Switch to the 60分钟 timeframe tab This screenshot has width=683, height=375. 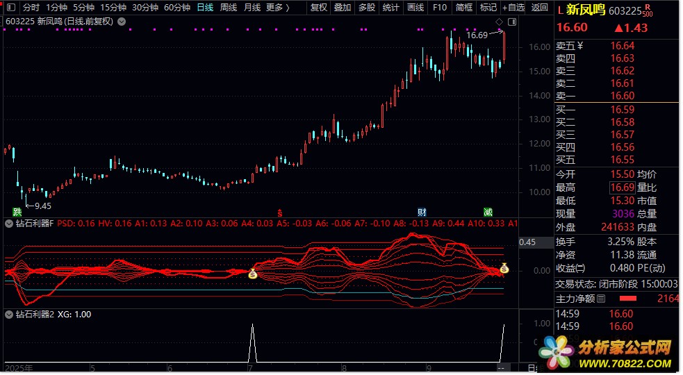coord(177,8)
